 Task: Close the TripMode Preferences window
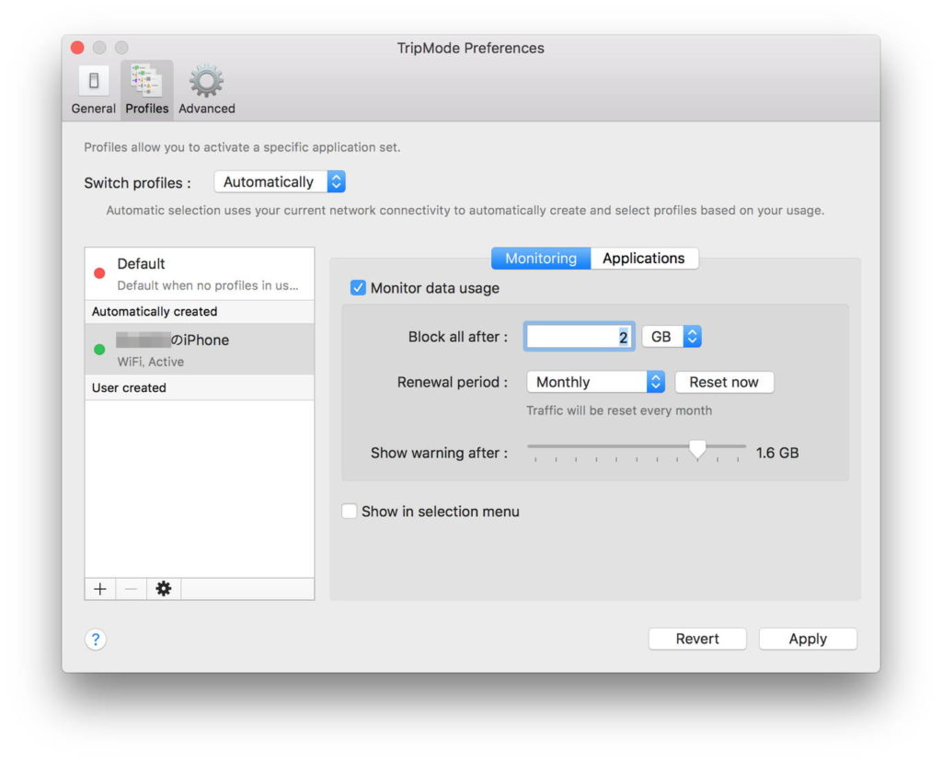pos(77,48)
